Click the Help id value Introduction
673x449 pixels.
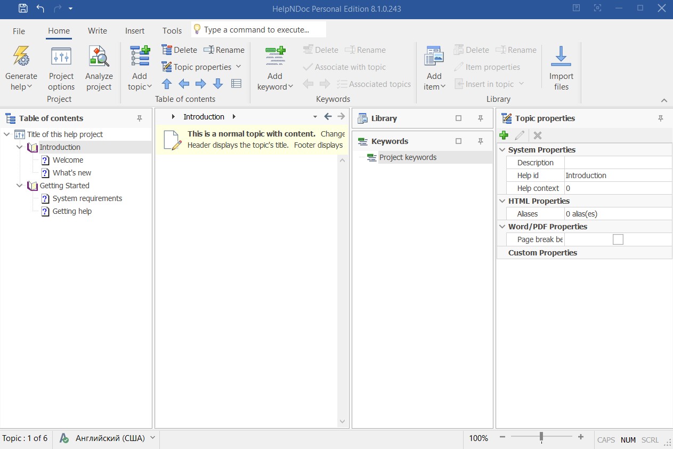[x=618, y=175]
